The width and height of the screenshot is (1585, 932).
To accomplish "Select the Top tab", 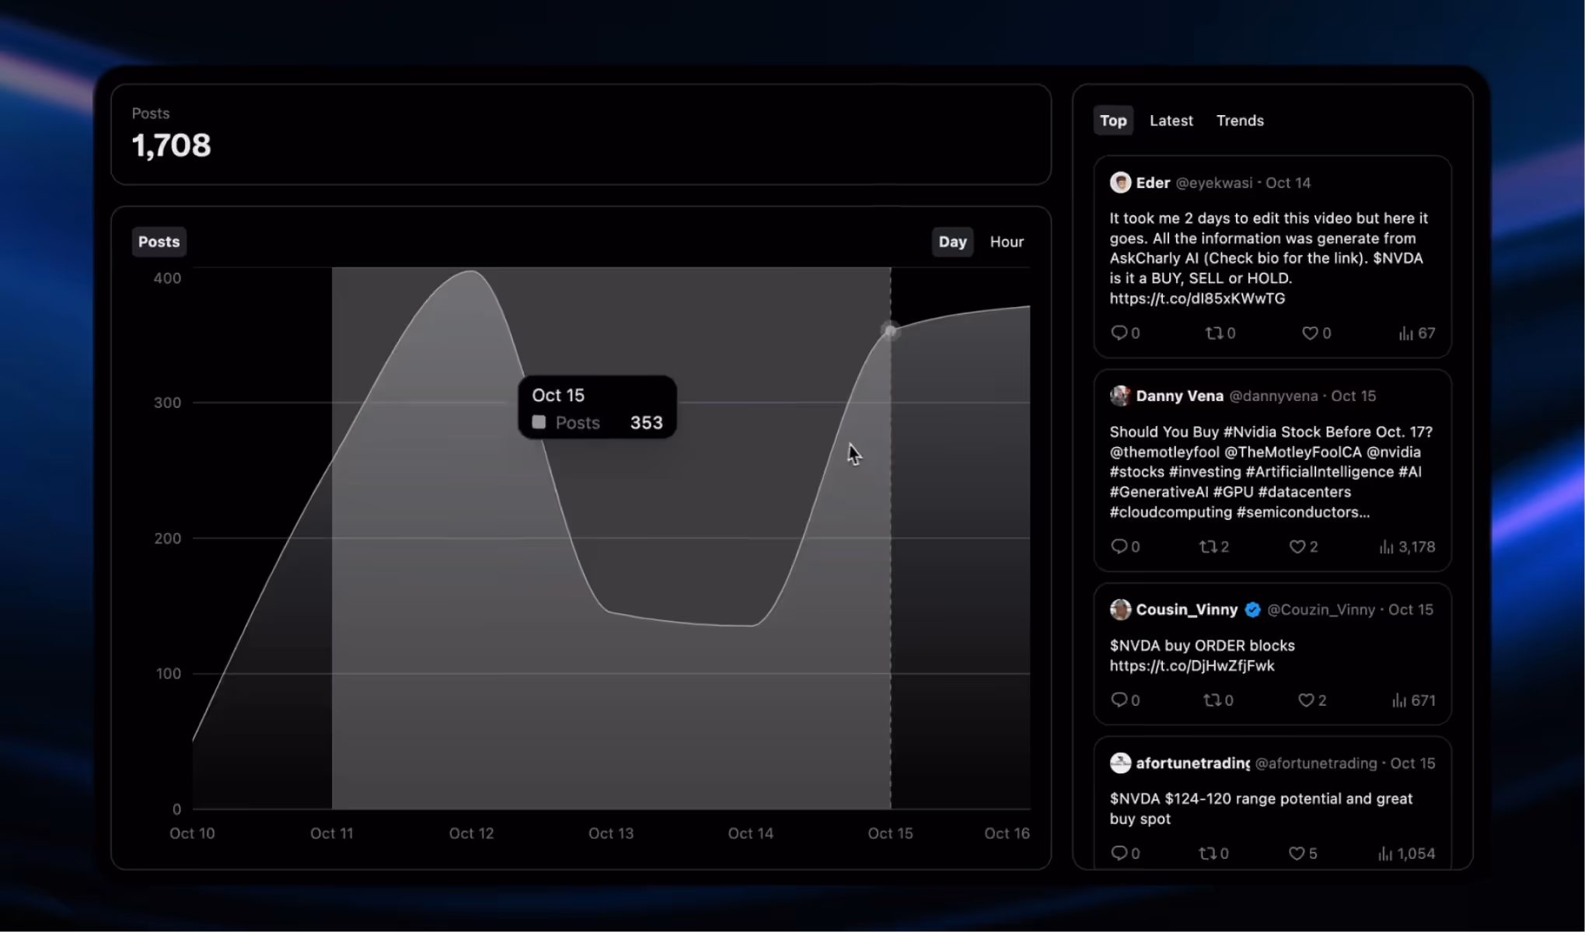I will pyautogui.click(x=1112, y=120).
